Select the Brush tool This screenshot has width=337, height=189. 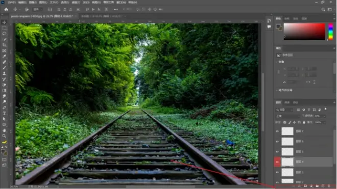[x=4, y=68]
